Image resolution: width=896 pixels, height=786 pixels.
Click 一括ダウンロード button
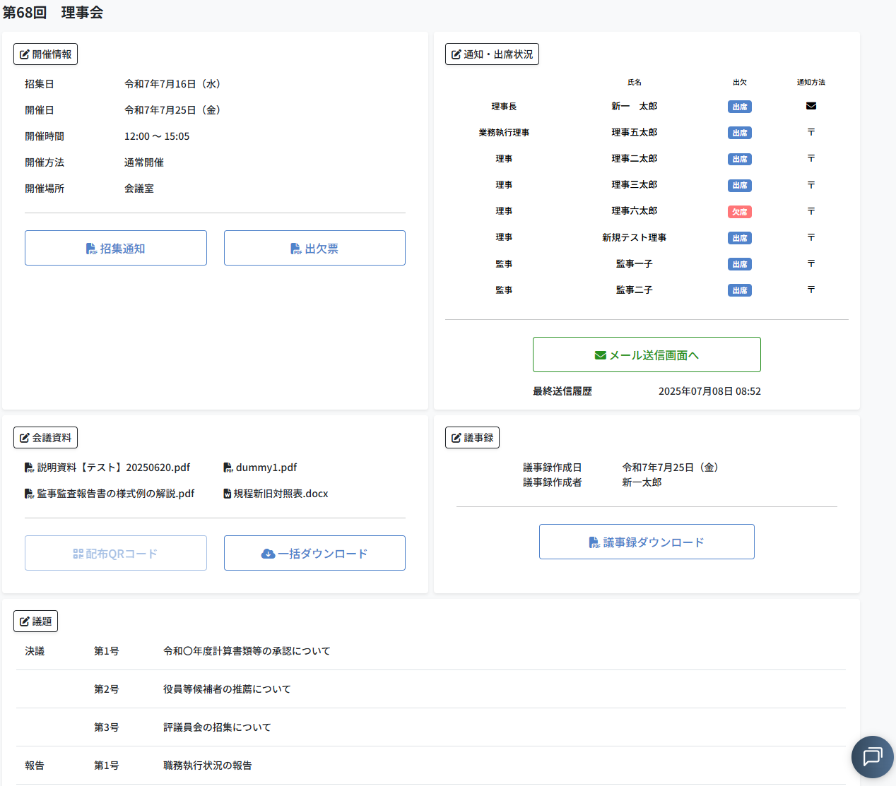(314, 554)
